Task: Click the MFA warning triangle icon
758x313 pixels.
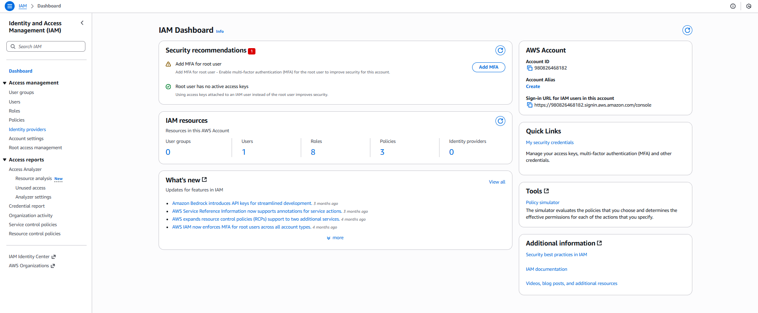Action: pos(168,64)
